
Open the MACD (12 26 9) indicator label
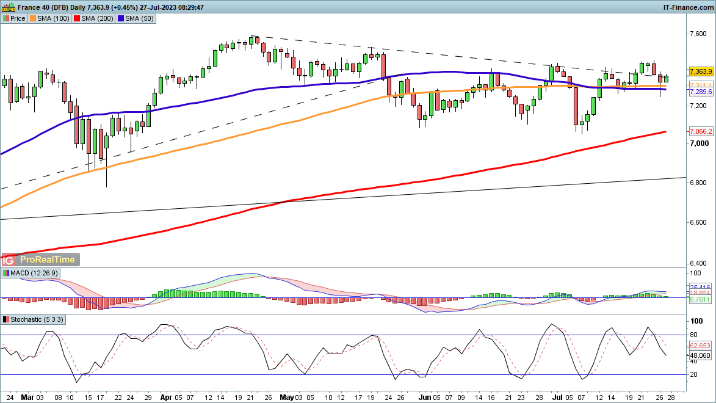pyautogui.click(x=34, y=273)
